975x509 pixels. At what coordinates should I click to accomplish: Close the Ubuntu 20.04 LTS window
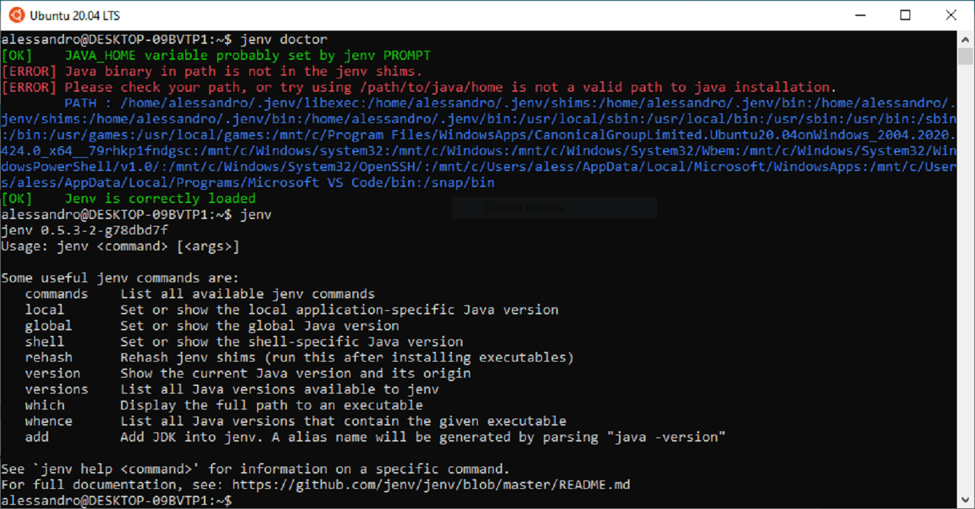pos(951,15)
